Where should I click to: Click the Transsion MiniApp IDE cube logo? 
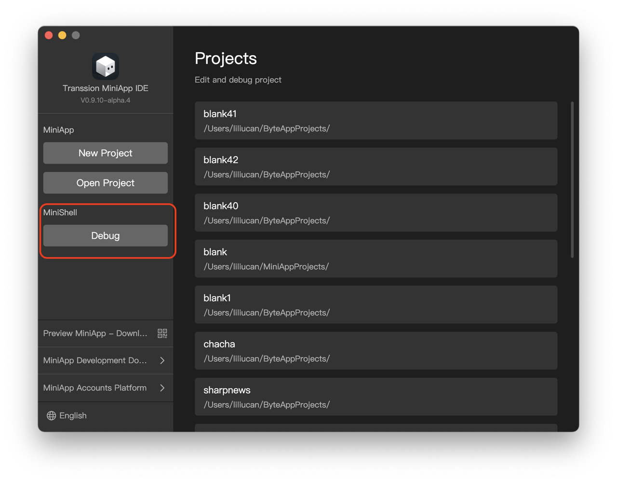pyautogui.click(x=106, y=66)
